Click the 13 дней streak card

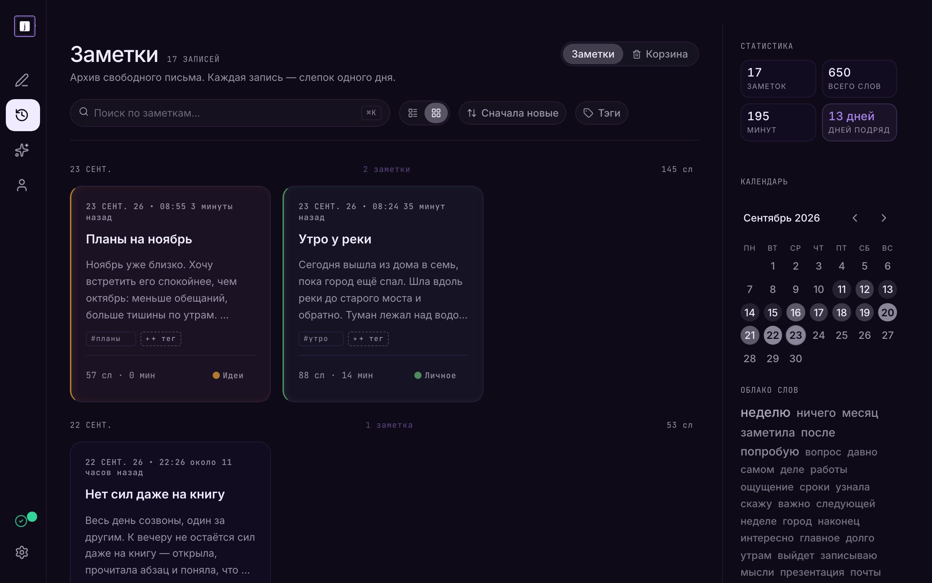coord(859,122)
